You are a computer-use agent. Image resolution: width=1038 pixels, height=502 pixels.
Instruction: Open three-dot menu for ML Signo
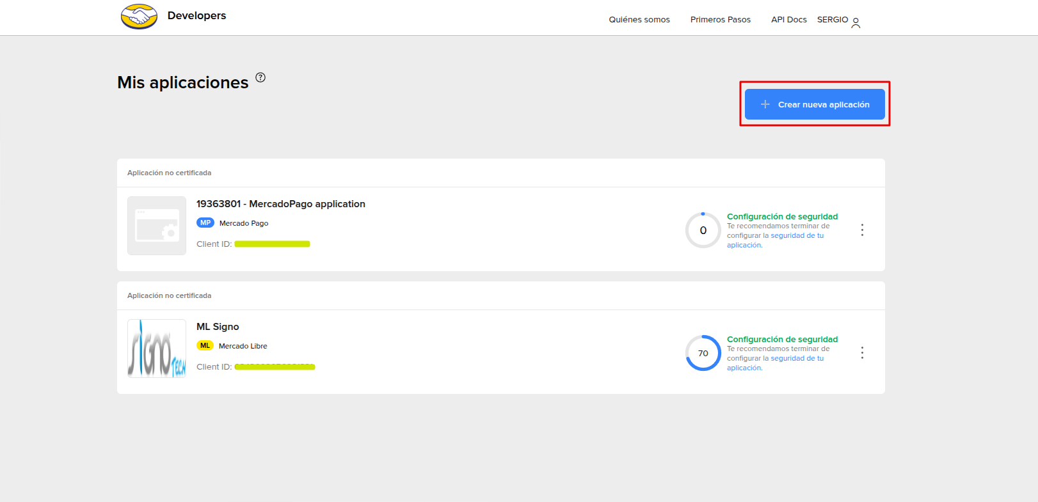(x=862, y=353)
